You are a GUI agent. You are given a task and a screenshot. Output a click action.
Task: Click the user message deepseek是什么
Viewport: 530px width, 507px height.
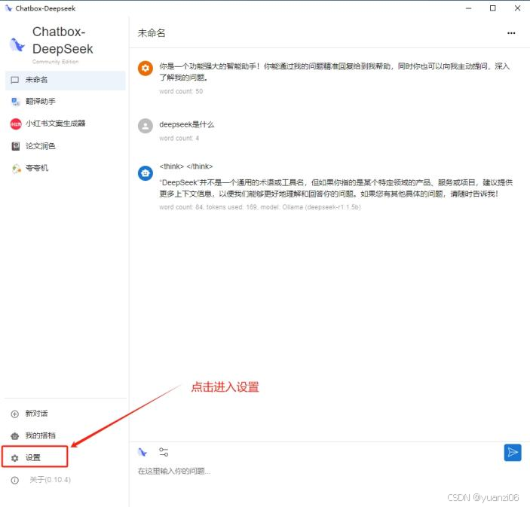pyautogui.click(x=186, y=124)
